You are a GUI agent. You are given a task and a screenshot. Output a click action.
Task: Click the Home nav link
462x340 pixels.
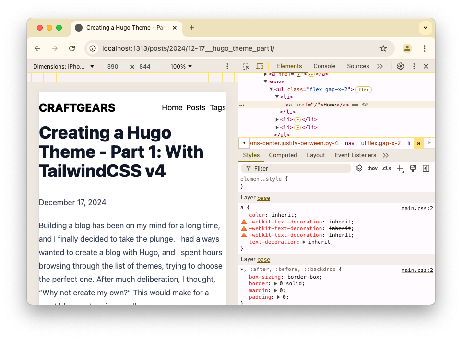(x=172, y=107)
